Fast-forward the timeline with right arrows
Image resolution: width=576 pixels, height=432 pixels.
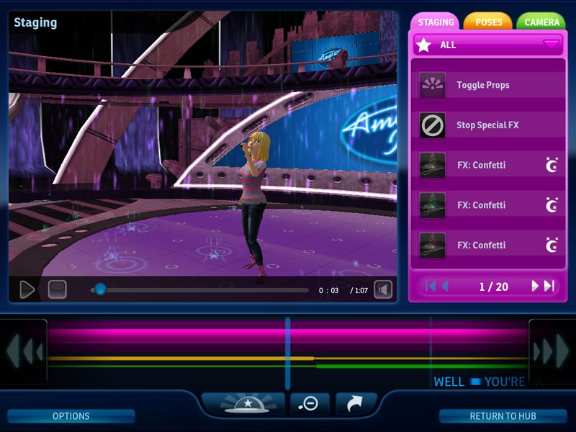pos(551,351)
